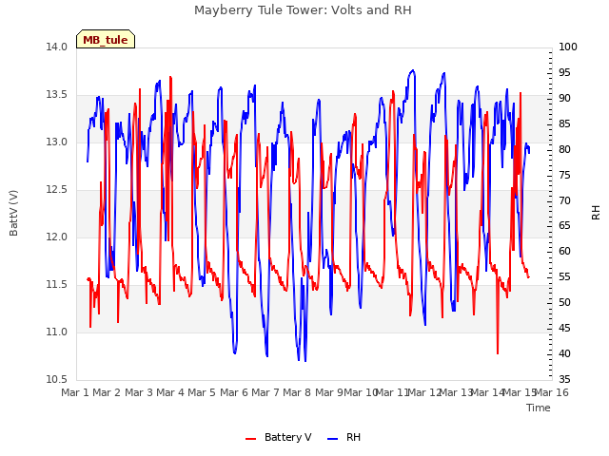Click the 11.0 left axis value
This screenshot has width=609, height=456.
(x=56, y=332)
